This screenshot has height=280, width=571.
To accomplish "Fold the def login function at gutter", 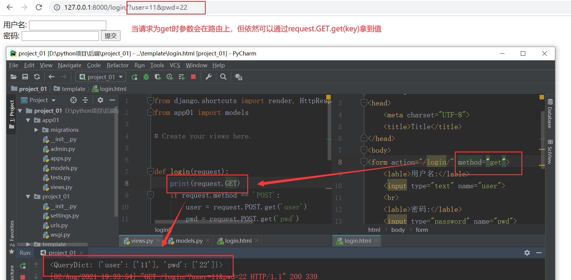I will [x=150, y=172].
